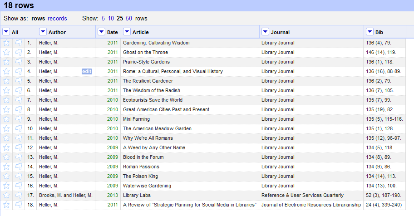Star the Waterwise Gardening row
The image size is (414, 216).
(x=6, y=186)
